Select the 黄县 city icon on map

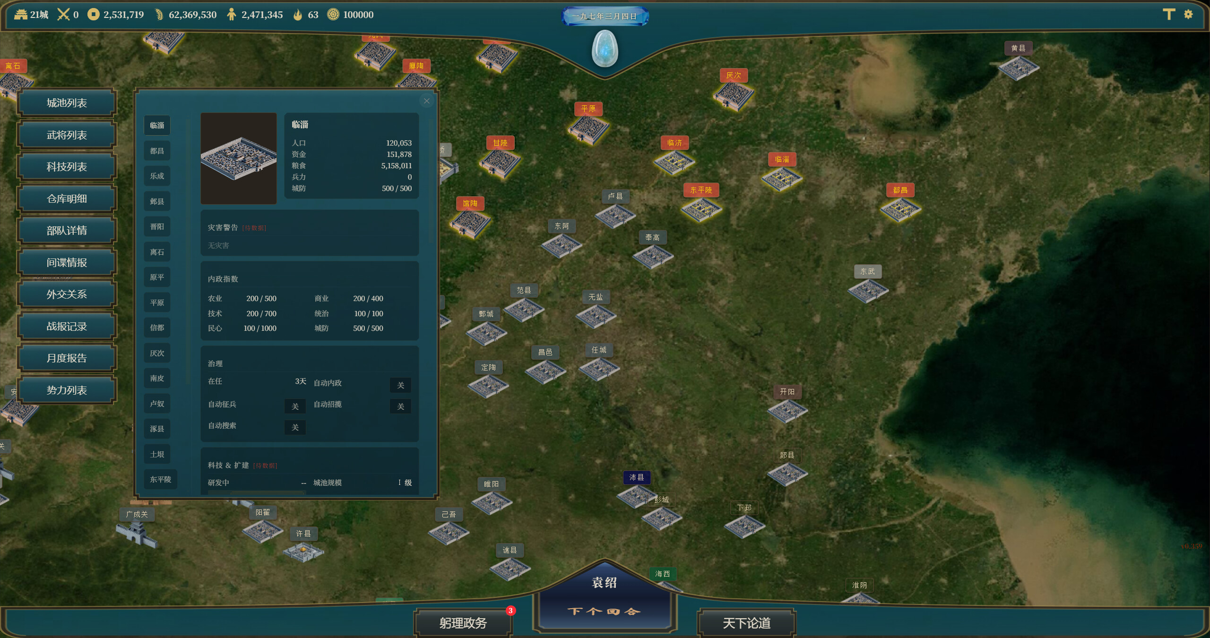pyautogui.click(x=1018, y=68)
